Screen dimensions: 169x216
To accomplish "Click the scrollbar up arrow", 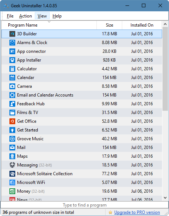I will 165,24.
